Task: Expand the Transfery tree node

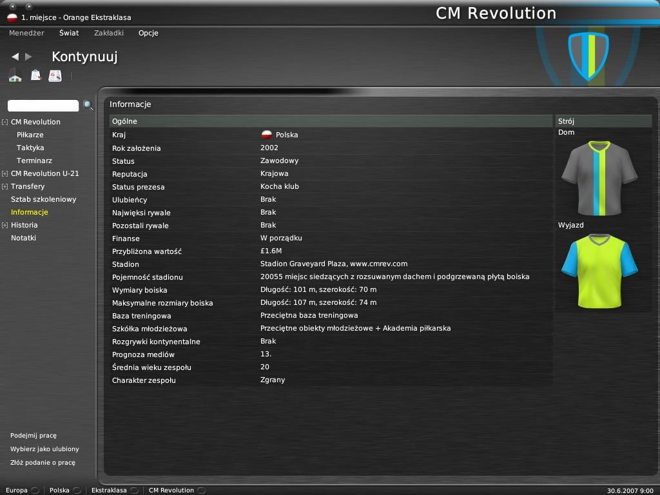Action: (5, 186)
